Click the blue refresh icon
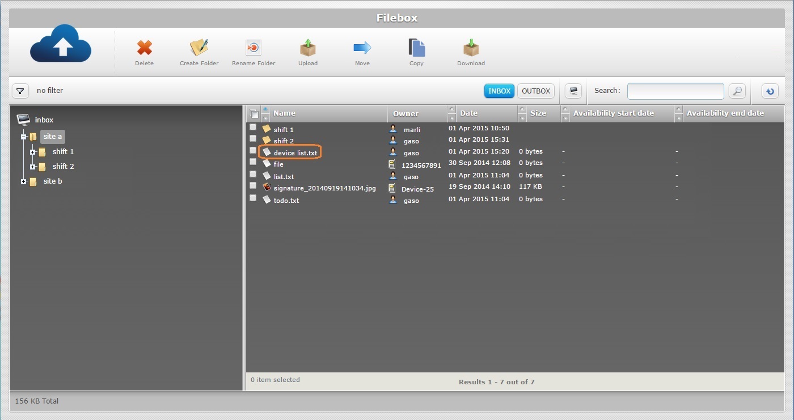 tap(770, 91)
